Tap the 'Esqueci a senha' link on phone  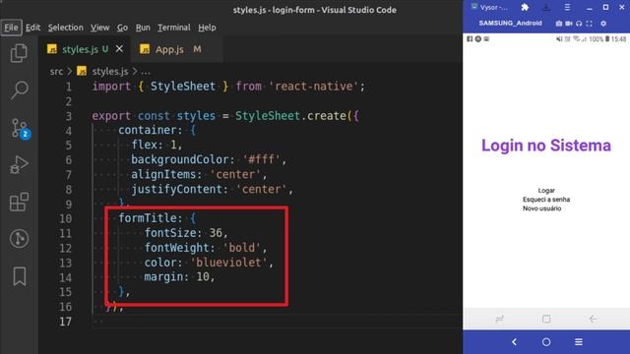click(x=546, y=200)
